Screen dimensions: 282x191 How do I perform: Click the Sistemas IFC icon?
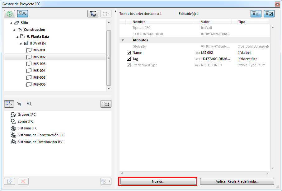pos(13,128)
